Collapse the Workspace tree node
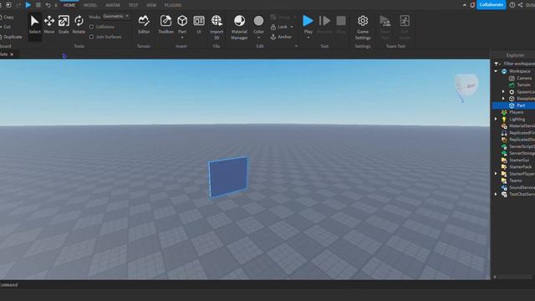This screenshot has height=301, width=535. point(496,71)
